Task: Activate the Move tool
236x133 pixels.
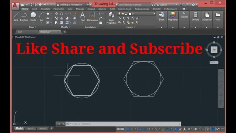Action: (56, 14)
